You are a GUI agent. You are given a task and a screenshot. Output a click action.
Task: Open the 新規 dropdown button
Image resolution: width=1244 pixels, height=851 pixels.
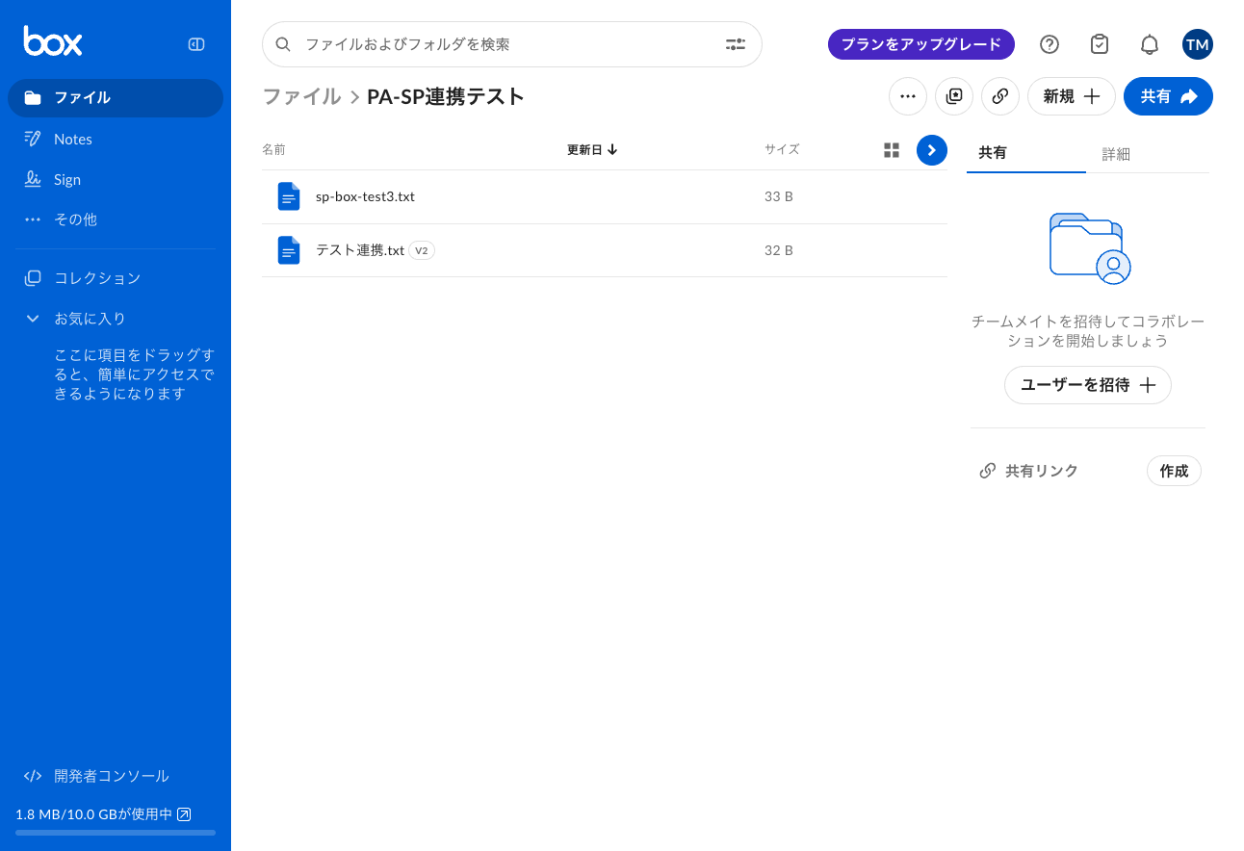click(x=1072, y=96)
